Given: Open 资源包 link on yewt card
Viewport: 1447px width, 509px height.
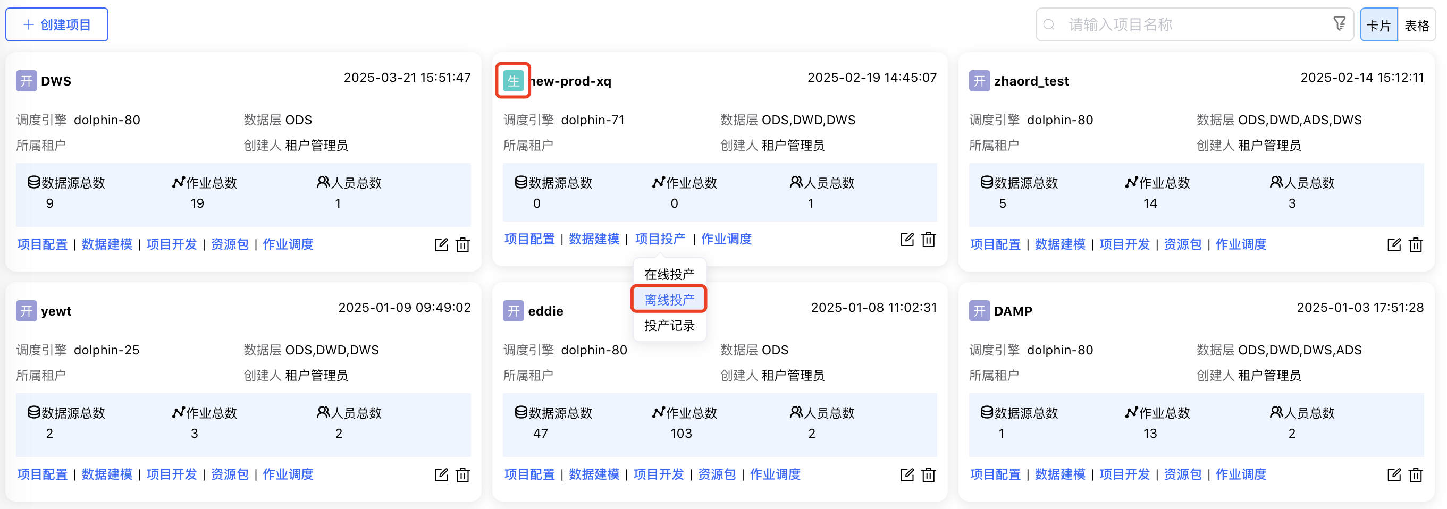Looking at the screenshot, I should pos(229,475).
